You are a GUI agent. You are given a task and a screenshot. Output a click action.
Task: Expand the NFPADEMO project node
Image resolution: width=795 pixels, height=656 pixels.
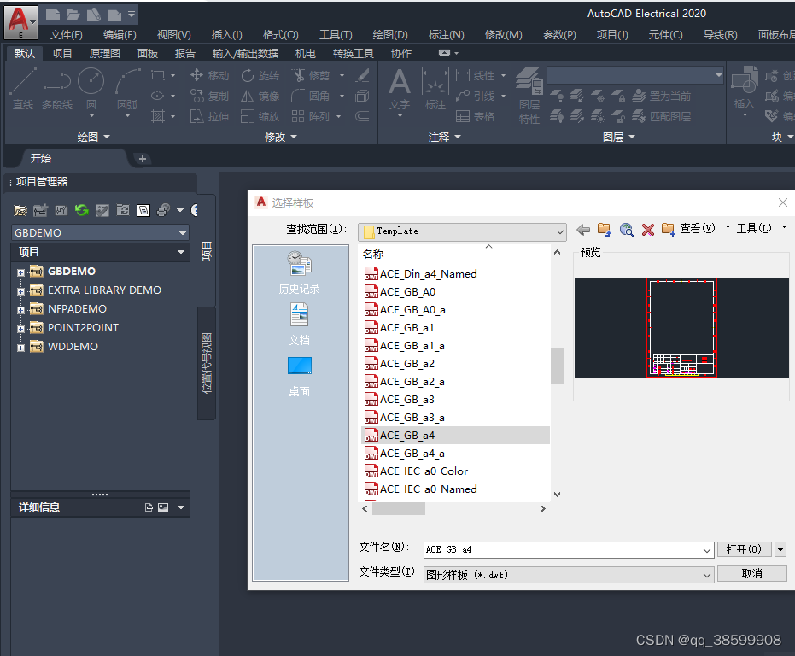tap(20, 311)
